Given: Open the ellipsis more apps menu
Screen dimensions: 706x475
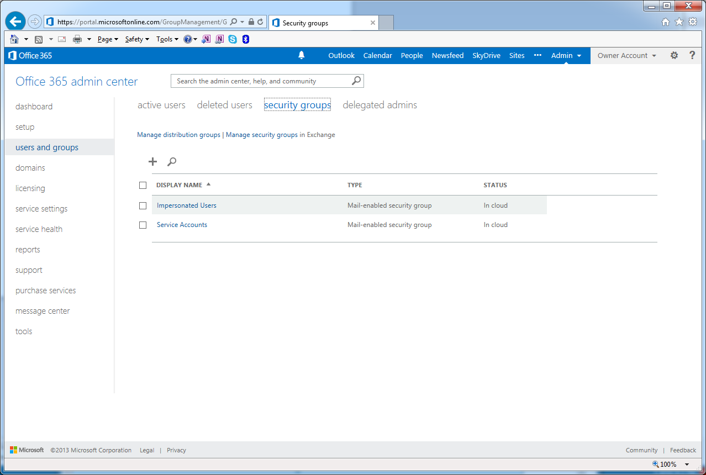Looking at the screenshot, I should [x=538, y=55].
